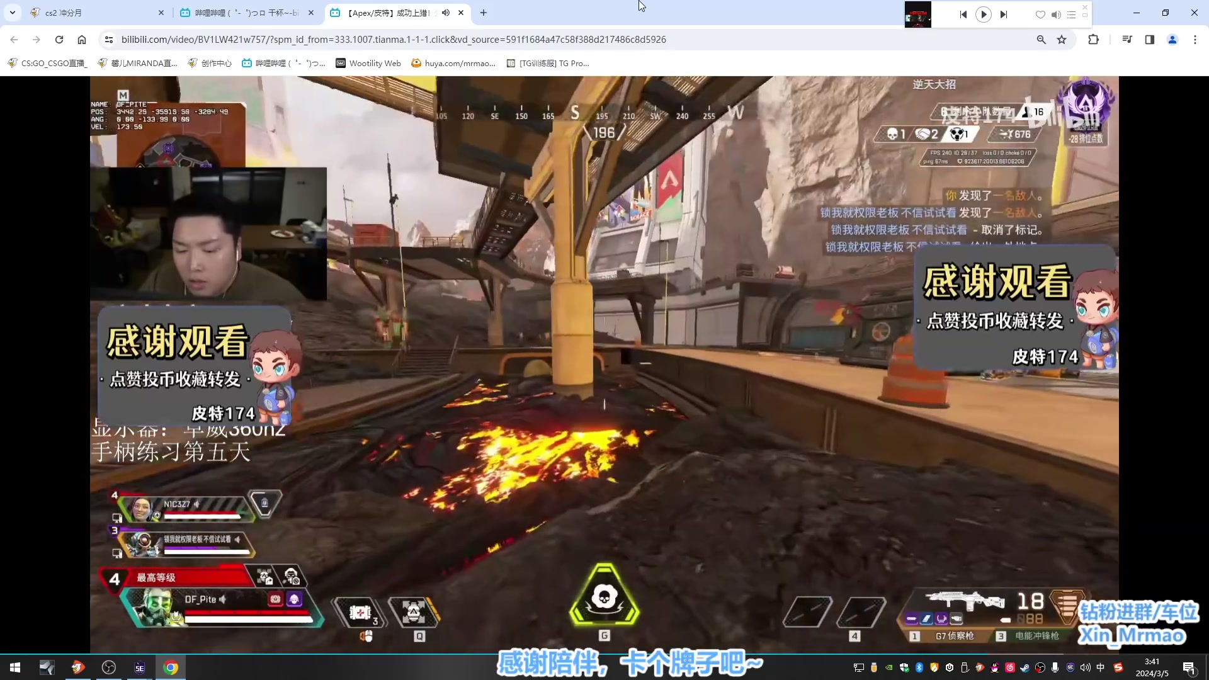
Task: Click the Chrome taskbar icon
Action: coord(171,667)
